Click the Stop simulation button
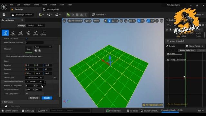The image size is (206, 116). [x=77, y=15]
